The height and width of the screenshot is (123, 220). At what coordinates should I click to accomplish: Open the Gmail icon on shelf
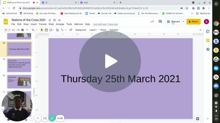[216, 32]
